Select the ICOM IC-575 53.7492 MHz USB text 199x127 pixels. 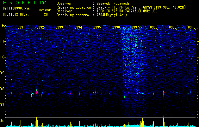(x=127, y=11)
